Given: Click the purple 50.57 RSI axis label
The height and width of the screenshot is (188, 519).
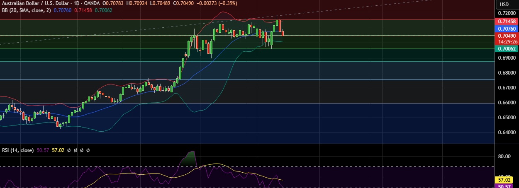Looking at the screenshot, I should [x=504, y=186].
